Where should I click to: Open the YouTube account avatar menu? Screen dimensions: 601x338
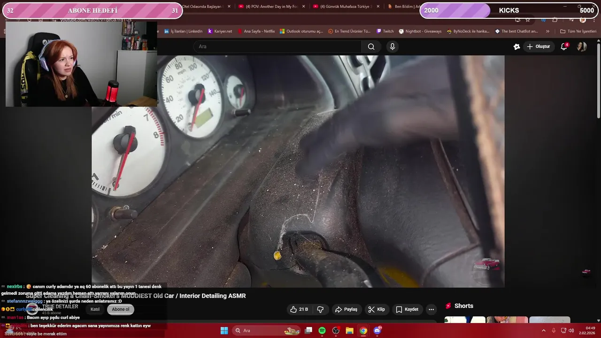coord(582,46)
